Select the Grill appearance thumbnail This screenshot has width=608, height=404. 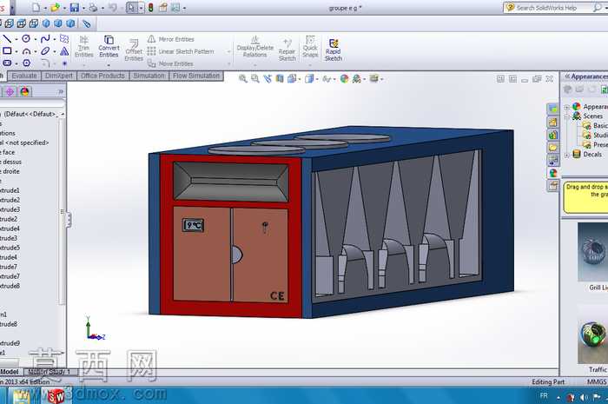[x=593, y=252]
